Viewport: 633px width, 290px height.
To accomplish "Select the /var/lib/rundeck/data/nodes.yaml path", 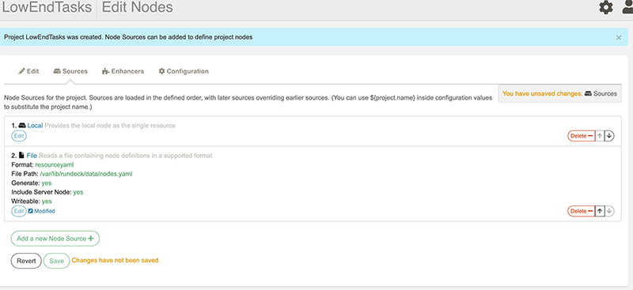I will [86, 174].
